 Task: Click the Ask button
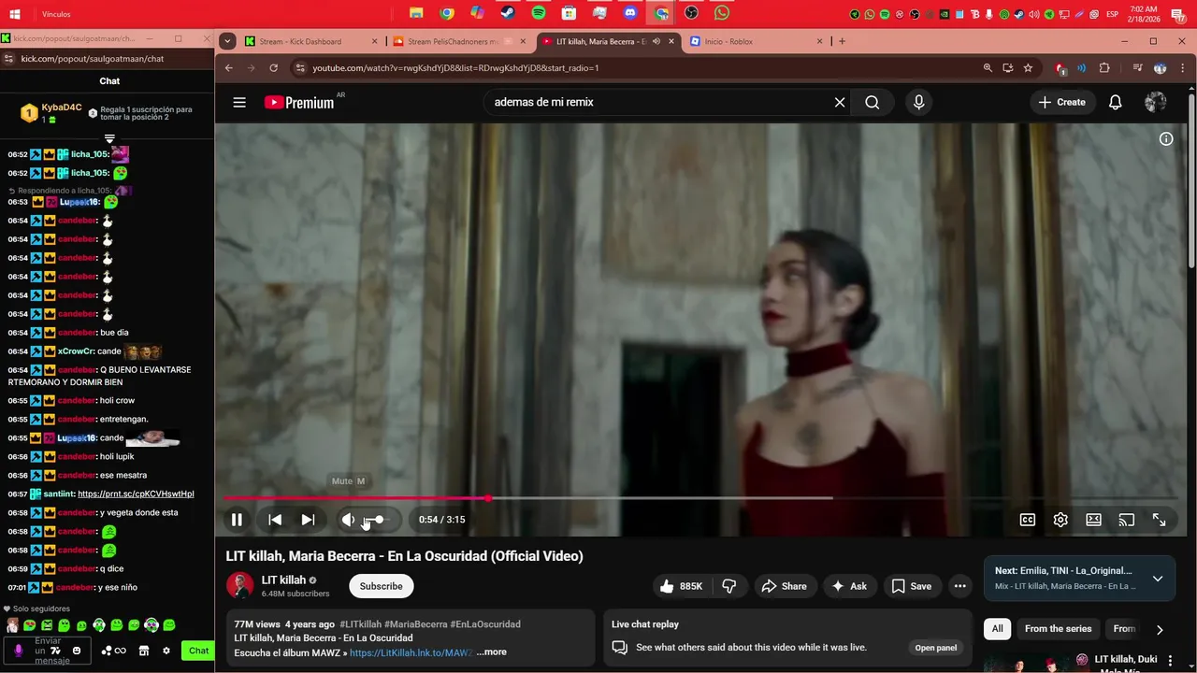click(x=850, y=586)
